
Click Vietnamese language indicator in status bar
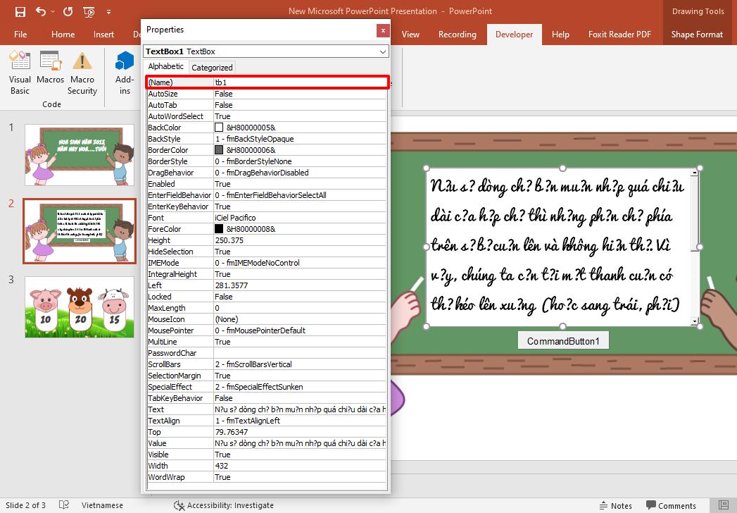[x=103, y=505]
